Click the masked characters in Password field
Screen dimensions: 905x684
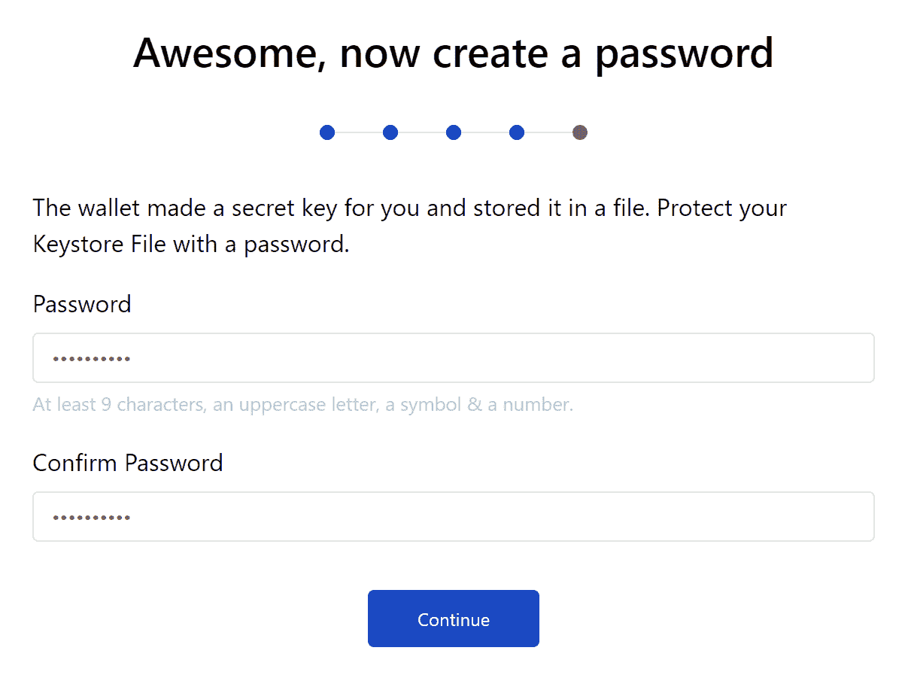[92, 359]
